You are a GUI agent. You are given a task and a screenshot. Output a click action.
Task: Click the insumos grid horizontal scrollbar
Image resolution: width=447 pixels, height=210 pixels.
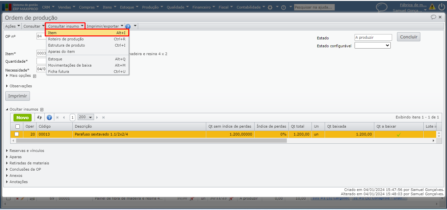[151, 140]
